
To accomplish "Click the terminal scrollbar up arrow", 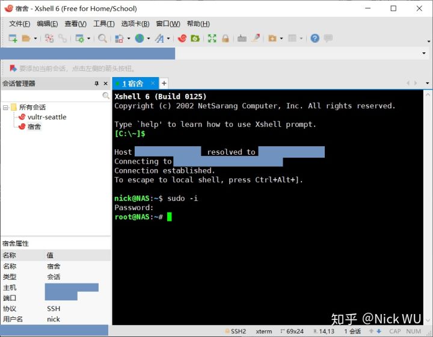I will 428,94.
